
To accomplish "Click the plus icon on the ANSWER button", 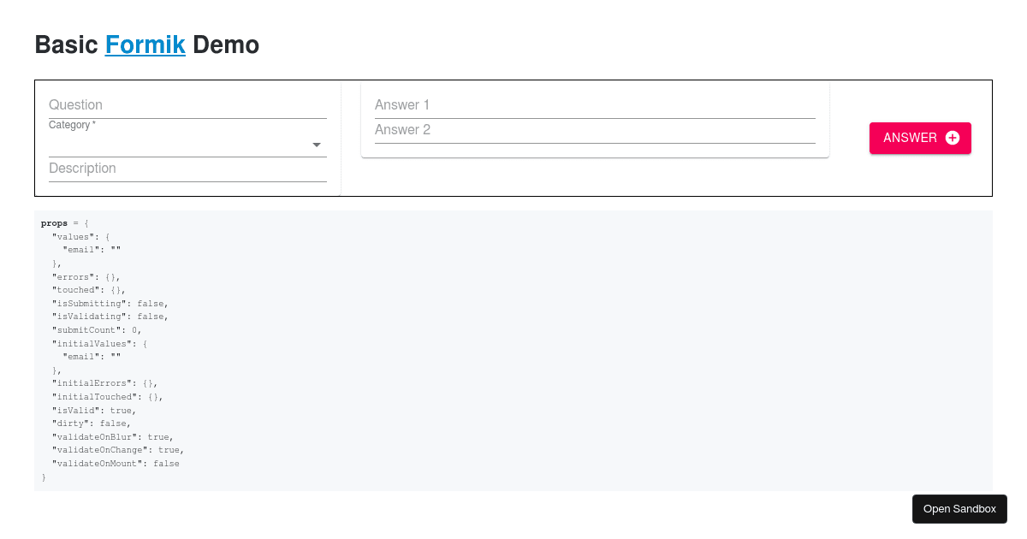I will (x=953, y=138).
